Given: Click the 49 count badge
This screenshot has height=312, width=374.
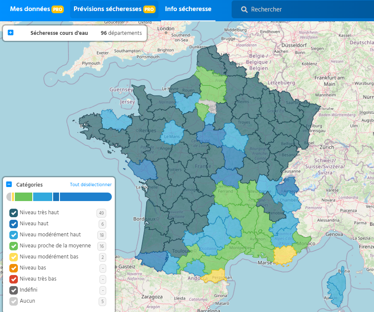Looking at the screenshot, I should pos(102,213).
